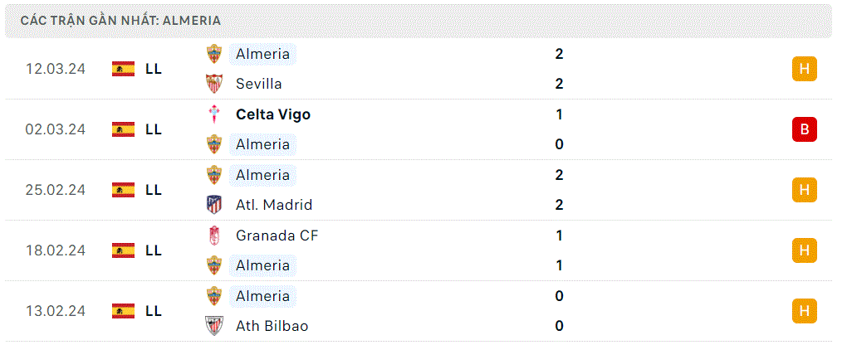Viewport: 847px width, 345px height.
Task: Click Spain flag icon for 02.03.24 match
Action: tap(123, 129)
